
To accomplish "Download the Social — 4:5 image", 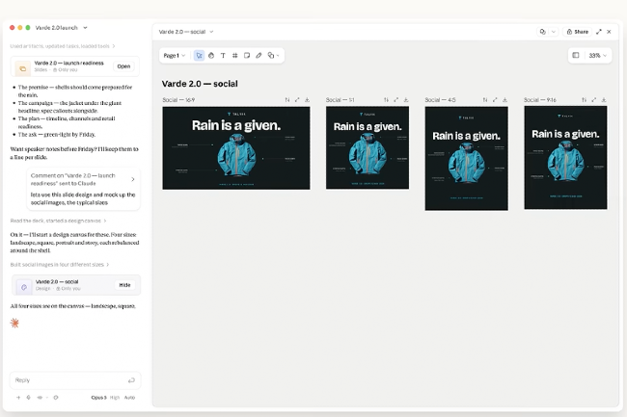I will pyautogui.click(x=505, y=100).
